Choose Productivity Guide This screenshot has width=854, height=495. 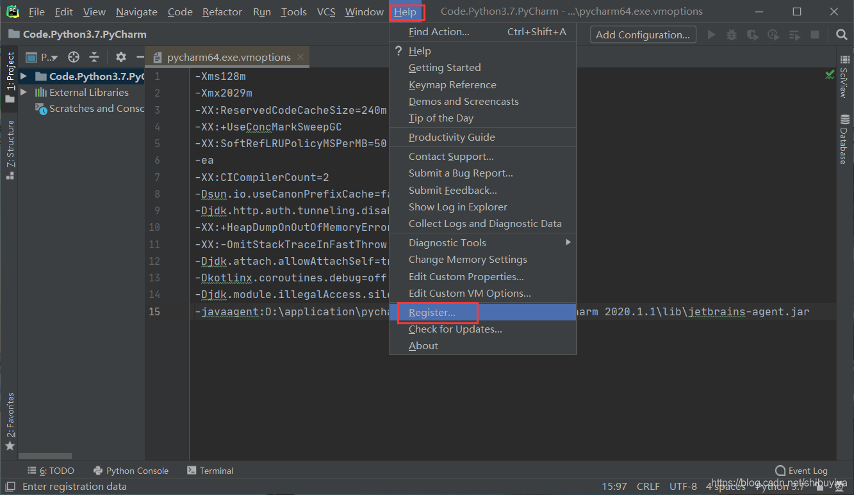[483, 137]
